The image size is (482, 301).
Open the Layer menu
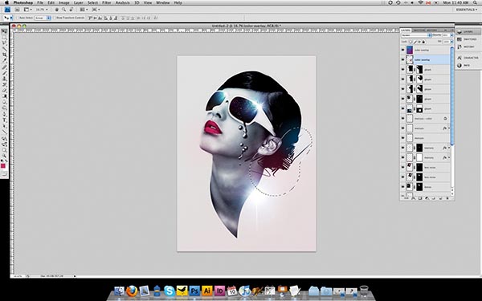pyautogui.click(x=79, y=2)
